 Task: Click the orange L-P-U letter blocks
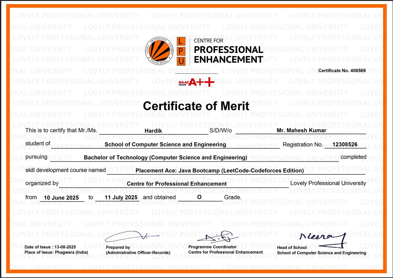coord(180,51)
